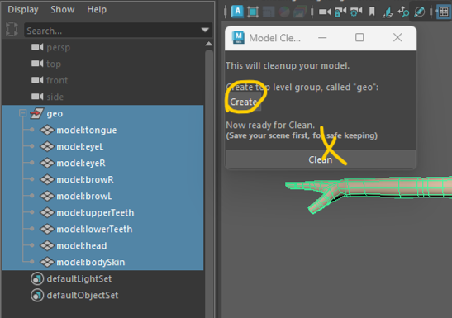452x318 pixels.
Task: Click mesh icon beside model:head
Action: (47, 245)
